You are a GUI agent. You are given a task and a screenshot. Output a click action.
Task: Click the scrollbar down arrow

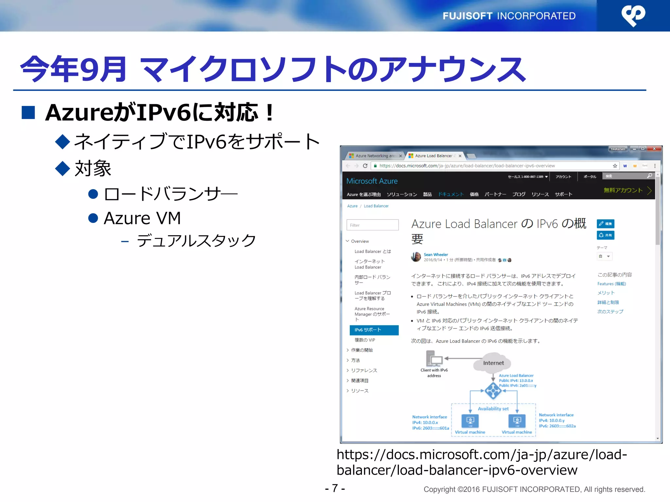pos(658,439)
